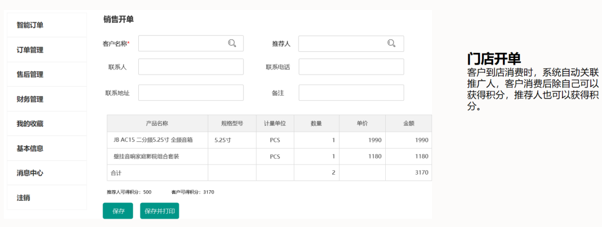Focus the 客户名称 input field
602x227 pixels.
click(x=181, y=43)
